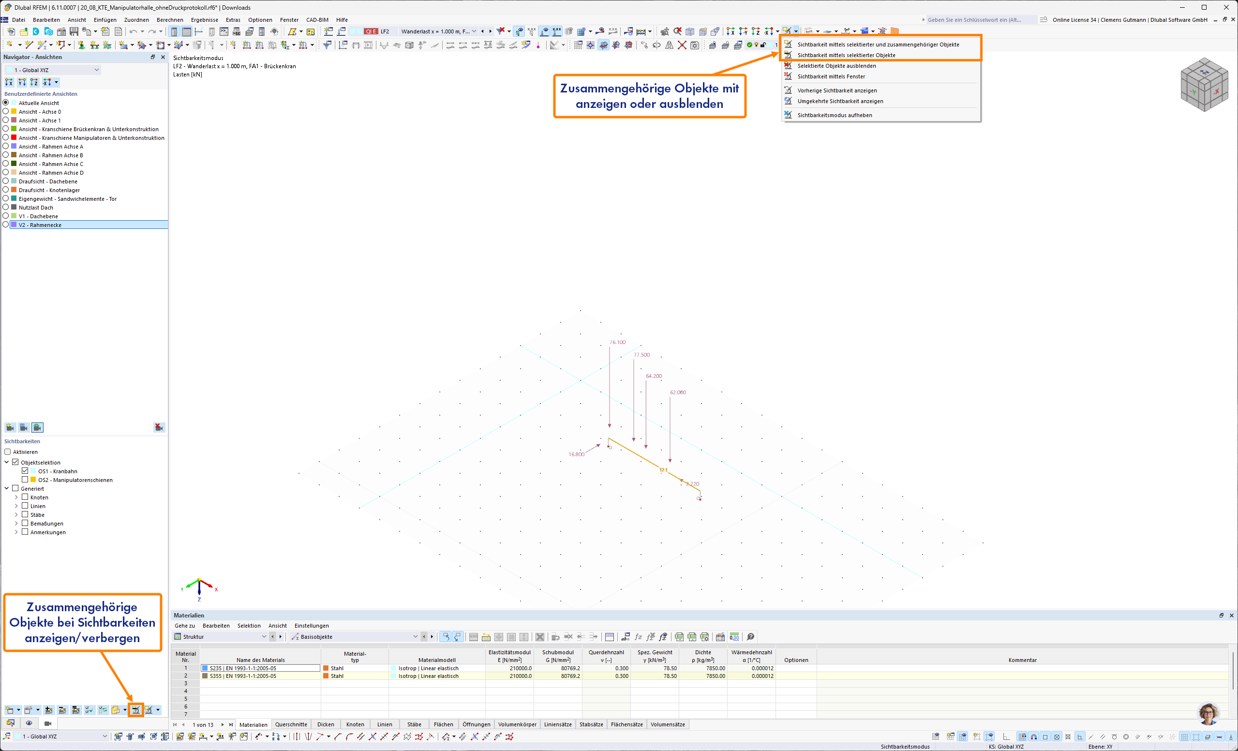This screenshot has height=751, width=1238.
Task: Switch to the Querschnitte tab
Action: pos(291,724)
